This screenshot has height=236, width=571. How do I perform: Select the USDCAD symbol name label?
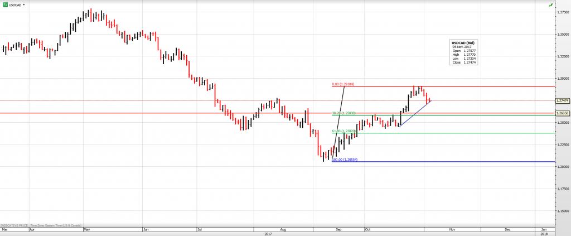pyautogui.click(x=15, y=4)
